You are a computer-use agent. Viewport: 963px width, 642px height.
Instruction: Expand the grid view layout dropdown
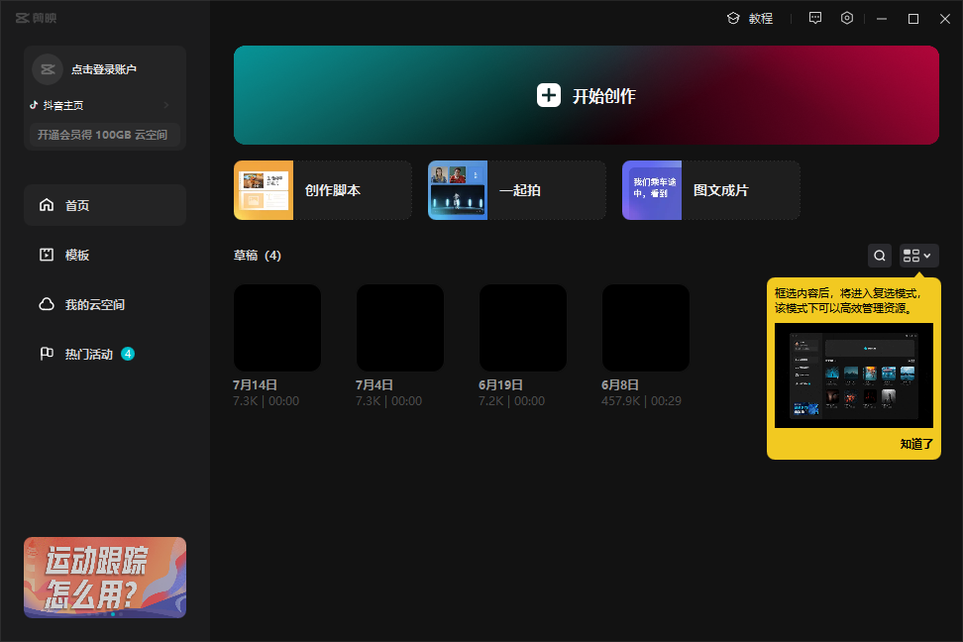918,256
